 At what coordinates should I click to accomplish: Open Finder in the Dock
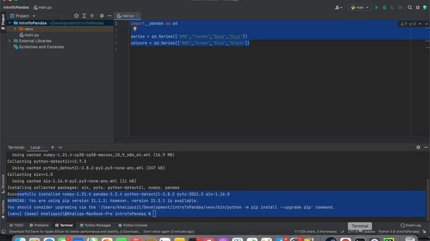point(19,240)
